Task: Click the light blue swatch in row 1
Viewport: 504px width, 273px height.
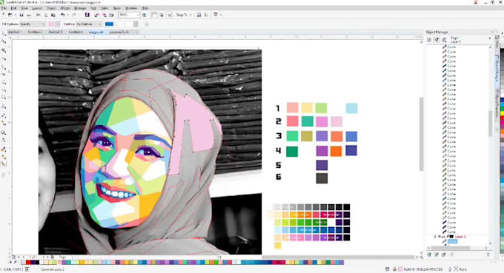Action: 351,108
